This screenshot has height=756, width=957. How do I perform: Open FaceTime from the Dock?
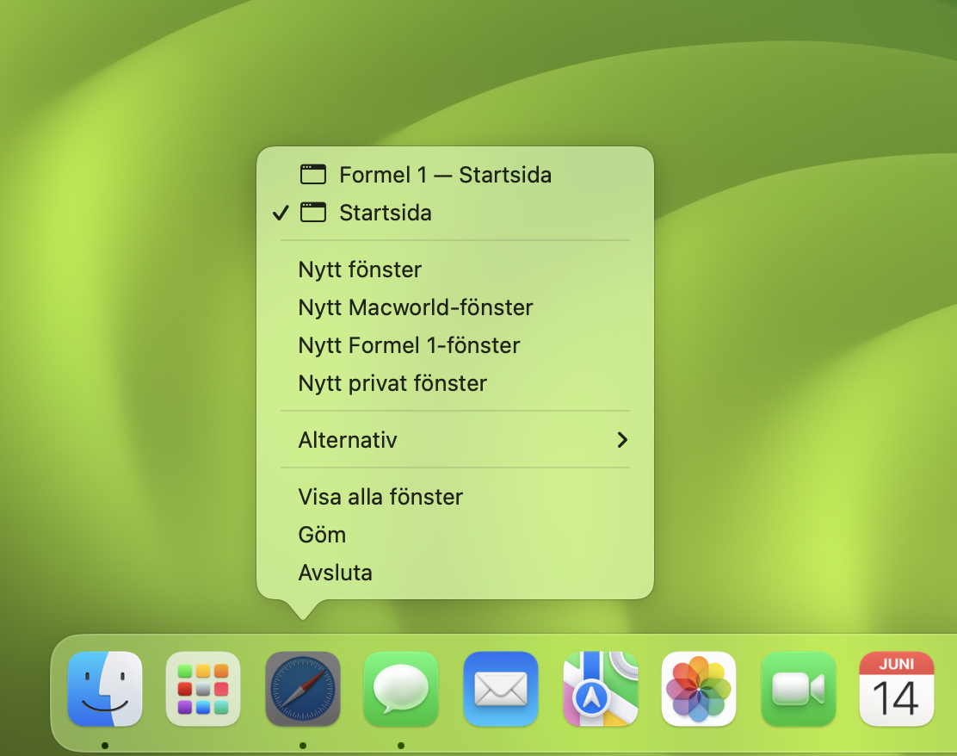coord(798,689)
